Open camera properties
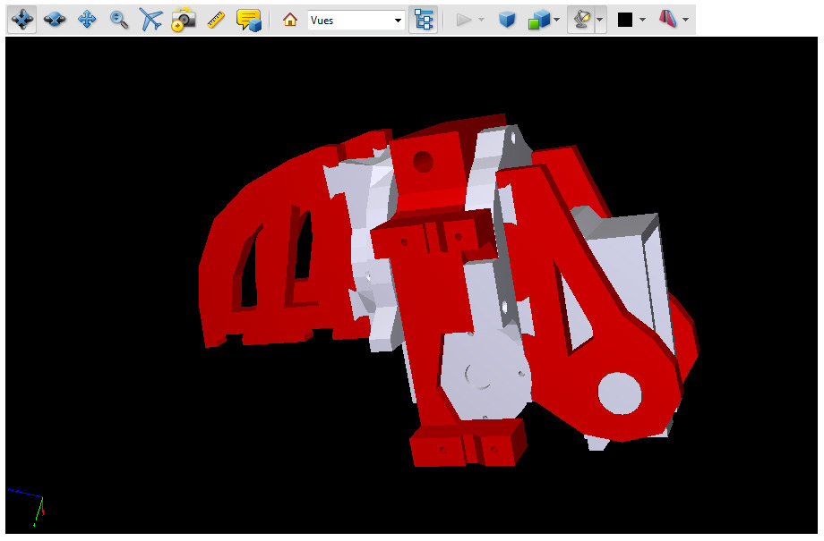The image size is (824, 541). point(183,20)
